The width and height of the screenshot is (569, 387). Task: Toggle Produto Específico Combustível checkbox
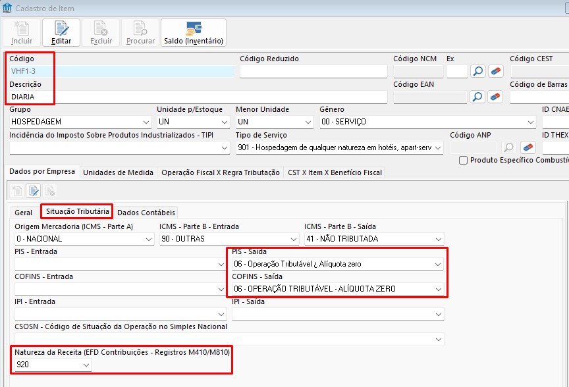pyautogui.click(x=463, y=161)
